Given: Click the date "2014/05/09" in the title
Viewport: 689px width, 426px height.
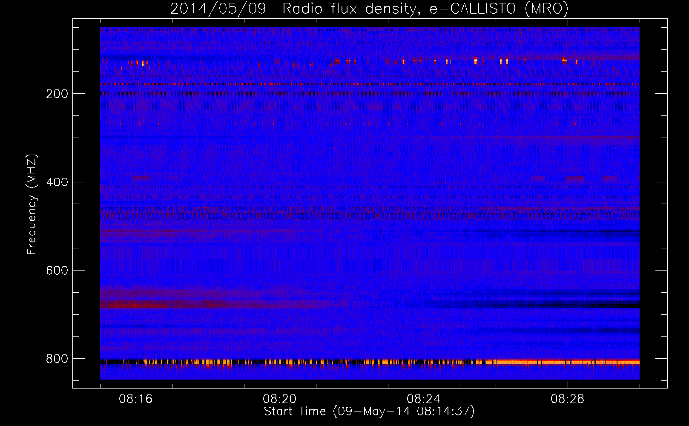Looking at the screenshot, I should coord(218,9).
